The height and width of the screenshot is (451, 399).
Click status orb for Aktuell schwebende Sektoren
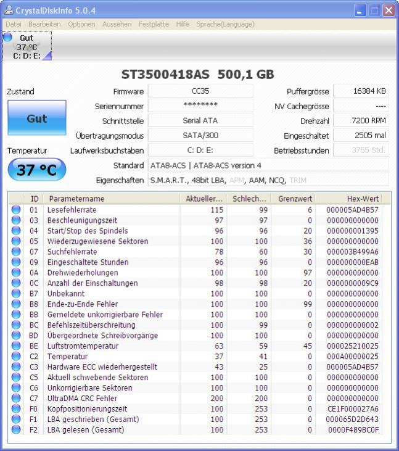tap(16, 377)
